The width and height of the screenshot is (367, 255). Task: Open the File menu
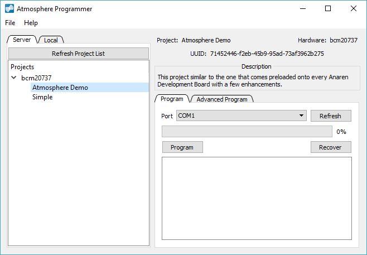pos(10,23)
